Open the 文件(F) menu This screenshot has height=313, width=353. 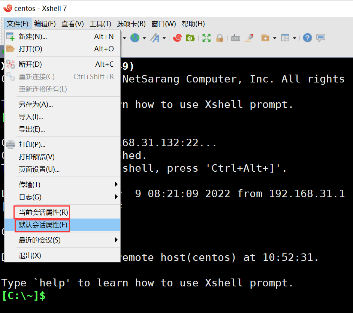click(x=18, y=24)
